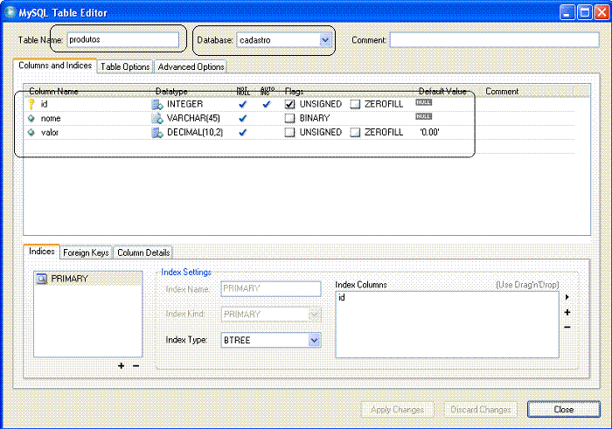612x429 pixels.
Task: Select the id entry in Index Columns
Action: pyautogui.click(x=342, y=298)
